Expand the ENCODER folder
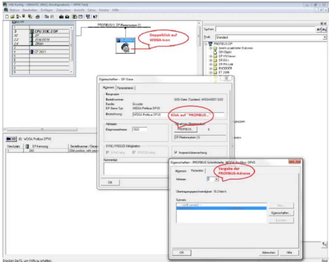The height and width of the screenshot is (262, 329). 210,68
